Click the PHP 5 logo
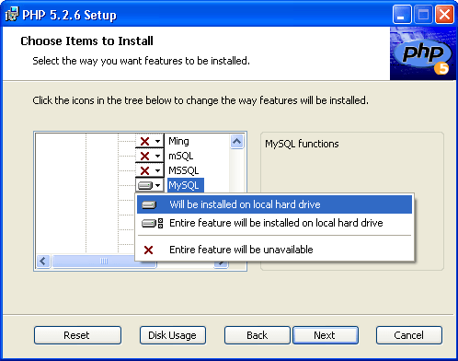Image resolution: width=458 pixels, height=361 pixels. [x=423, y=53]
